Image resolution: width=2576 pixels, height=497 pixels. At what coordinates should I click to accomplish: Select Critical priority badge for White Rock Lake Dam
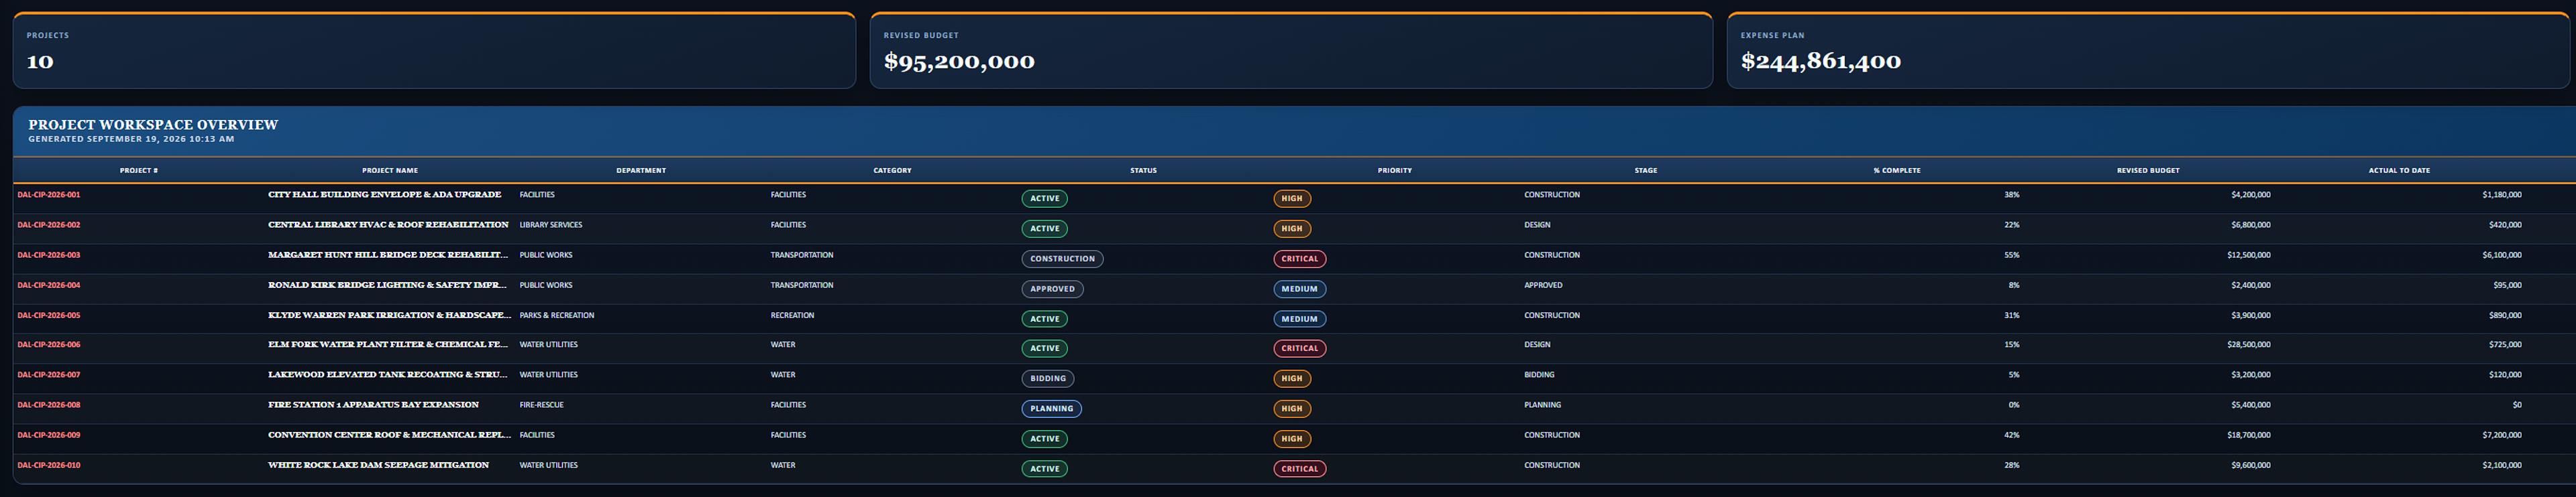coord(1300,469)
